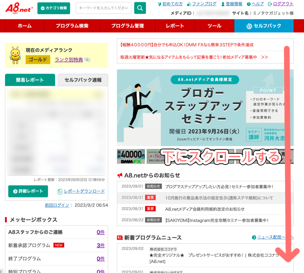Open the ヘルプ link
The width and height of the screenshot is (304, 273).
click(258, 4)
